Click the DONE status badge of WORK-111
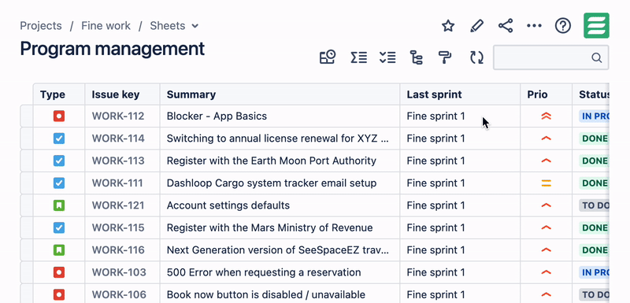630x303 pixels. [x=594, y=183]
